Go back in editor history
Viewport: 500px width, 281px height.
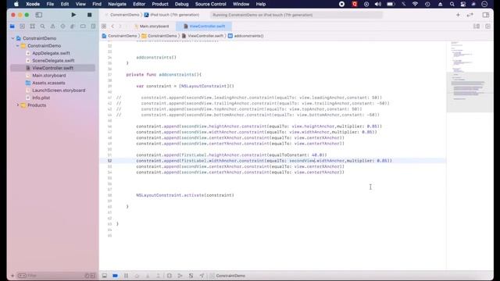click(112, 27)
